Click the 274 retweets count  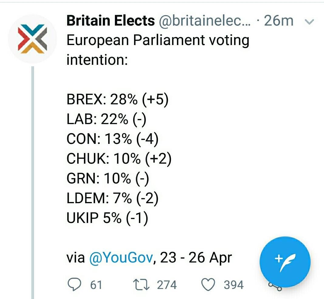coord(167,285)
